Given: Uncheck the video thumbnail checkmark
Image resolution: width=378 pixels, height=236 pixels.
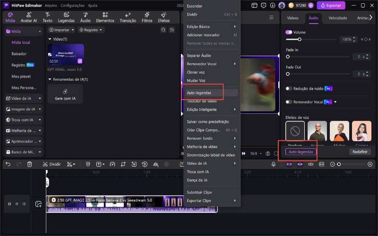Looking at the screenshot, I should pos(80,61).
